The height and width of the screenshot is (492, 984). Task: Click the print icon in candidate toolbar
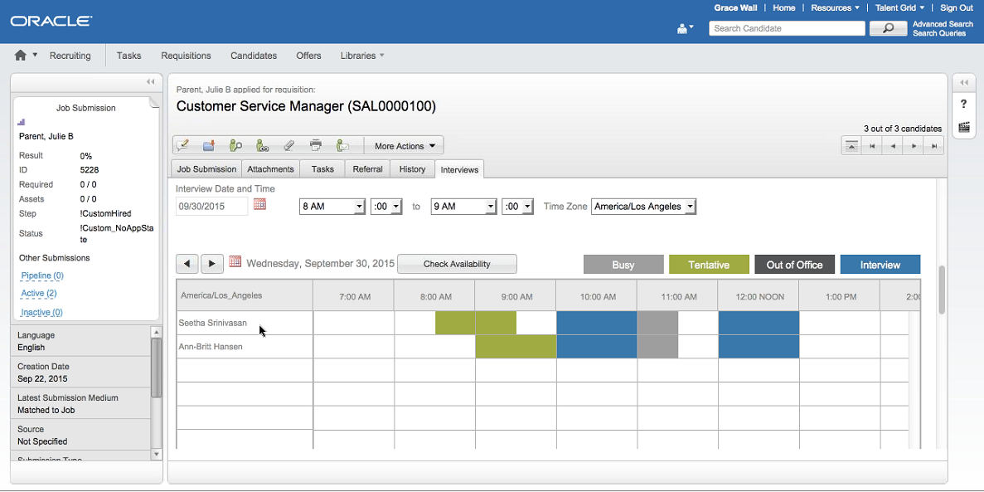click(x=316, y=145)
